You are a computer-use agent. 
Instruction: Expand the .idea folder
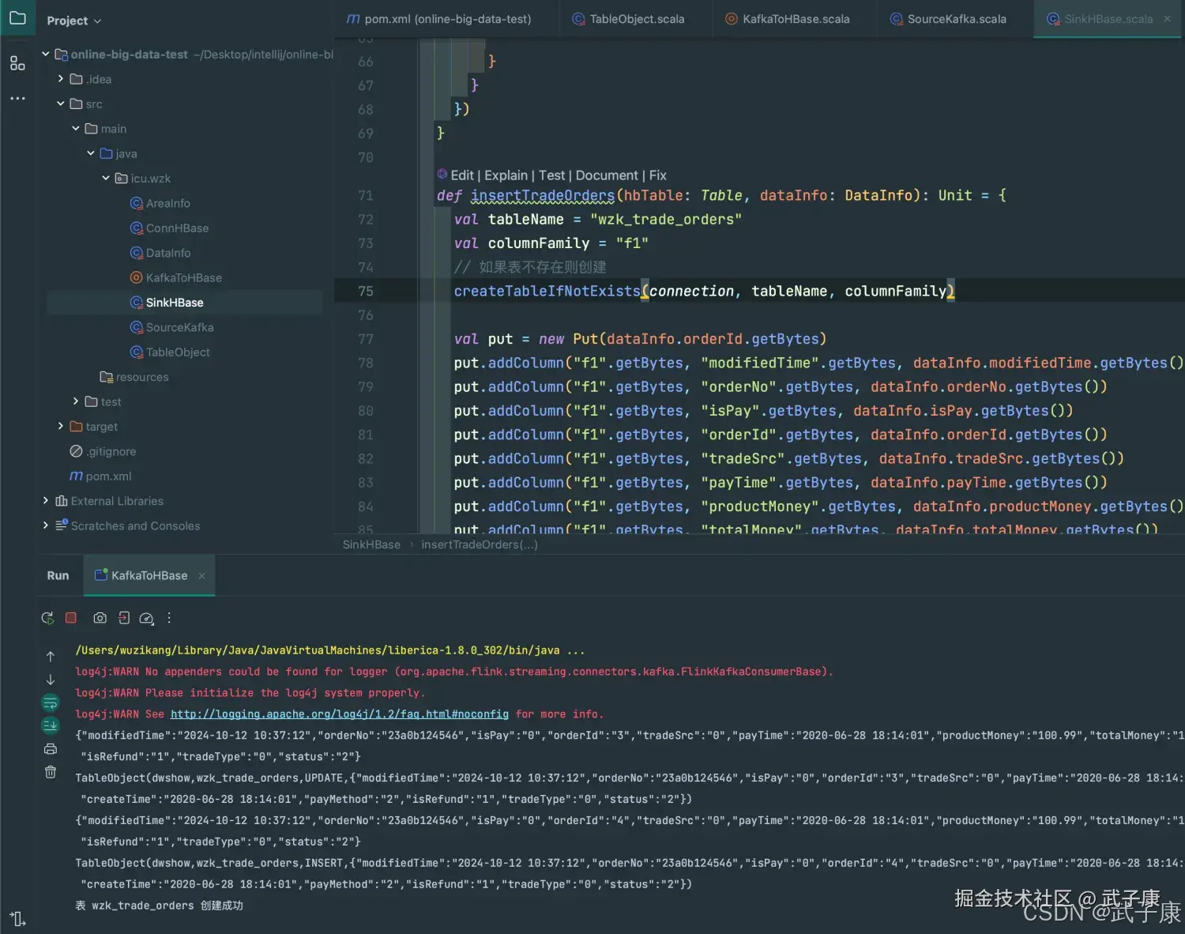click(x=61, y=79)
